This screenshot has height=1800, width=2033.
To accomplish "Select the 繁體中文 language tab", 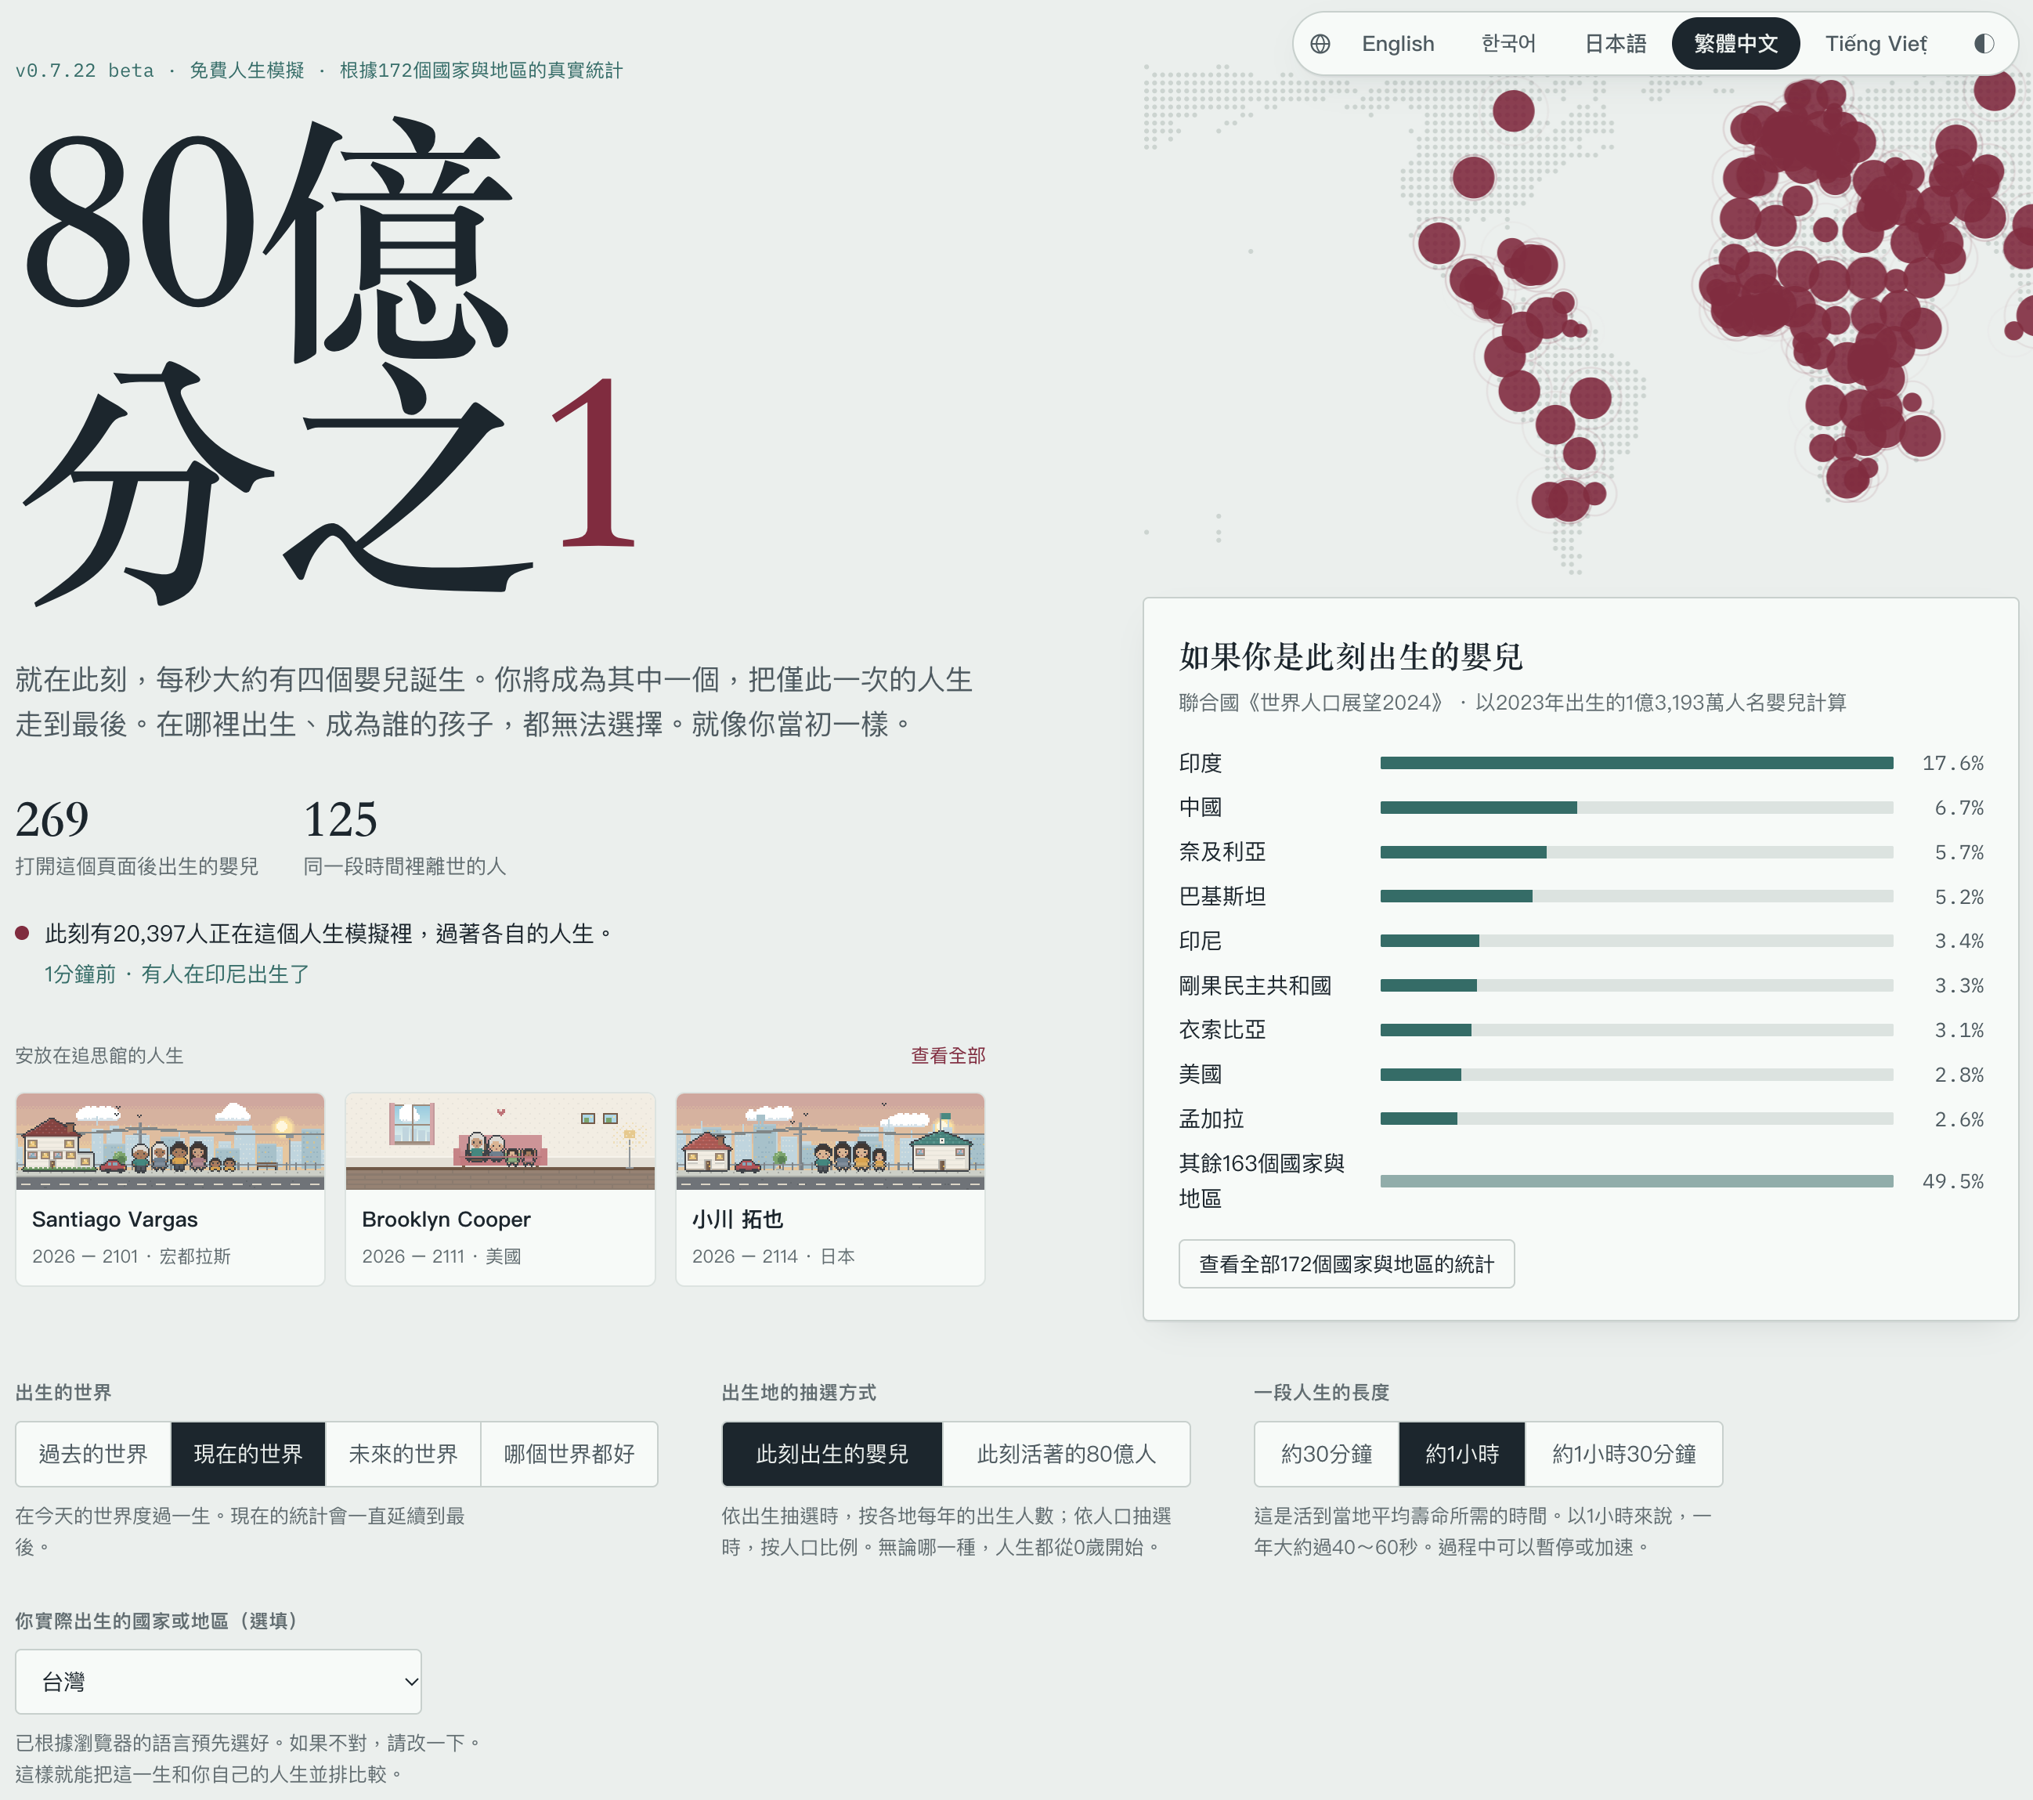I will [x=1735, y=44].
